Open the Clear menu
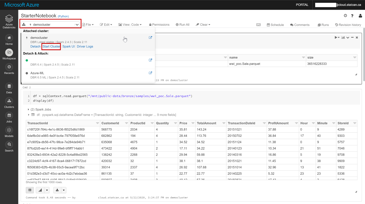 [x=203, y=25]
